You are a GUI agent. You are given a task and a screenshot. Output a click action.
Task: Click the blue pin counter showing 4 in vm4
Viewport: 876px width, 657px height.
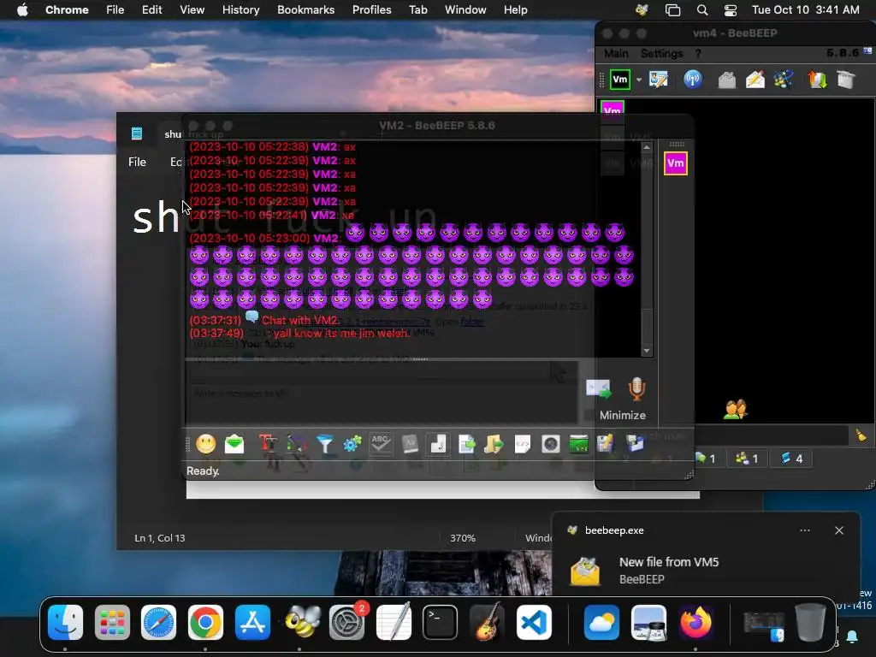pos(791,459)
